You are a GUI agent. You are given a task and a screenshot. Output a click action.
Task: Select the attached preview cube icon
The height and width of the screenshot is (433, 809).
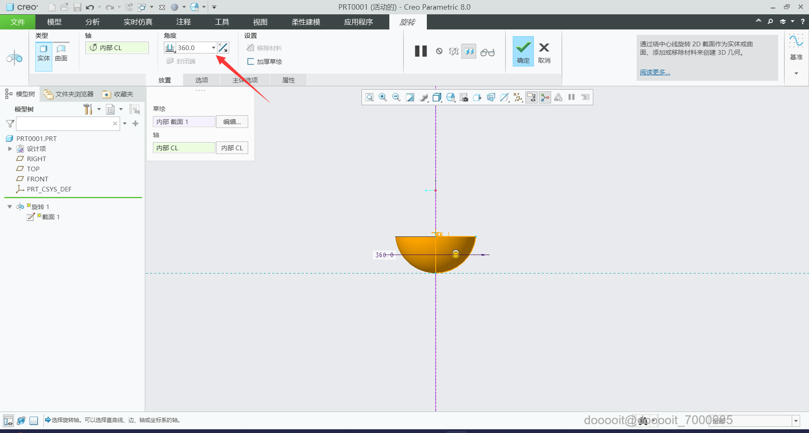469,51
